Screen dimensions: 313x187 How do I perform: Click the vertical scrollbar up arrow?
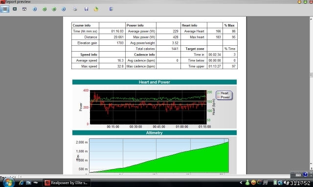click(311, 19)
